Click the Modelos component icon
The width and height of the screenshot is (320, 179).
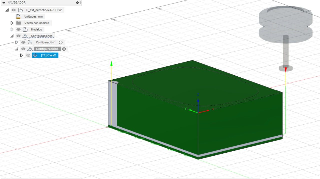(x=25, y=29)
